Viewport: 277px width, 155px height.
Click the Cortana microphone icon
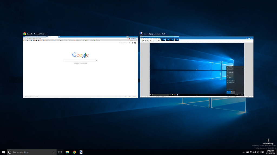click(54, 152)
